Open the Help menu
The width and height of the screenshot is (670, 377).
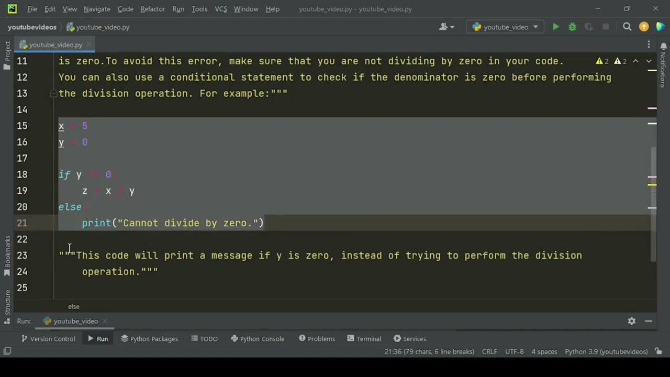(x=272, y=9)
